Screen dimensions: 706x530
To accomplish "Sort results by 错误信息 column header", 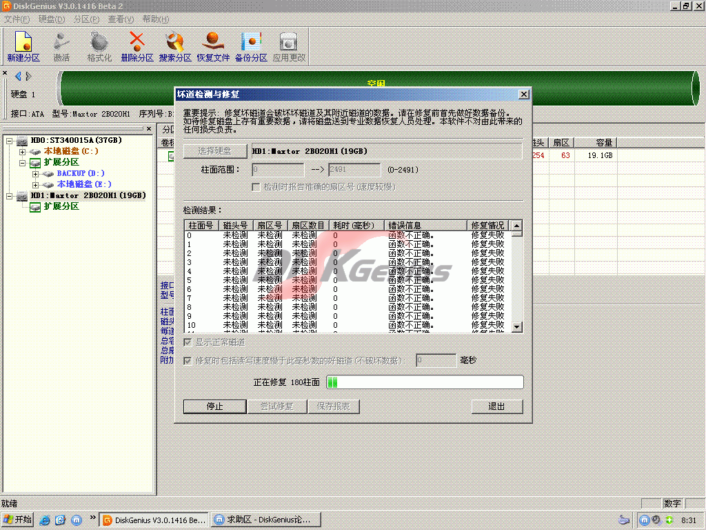I will point(425,226).
